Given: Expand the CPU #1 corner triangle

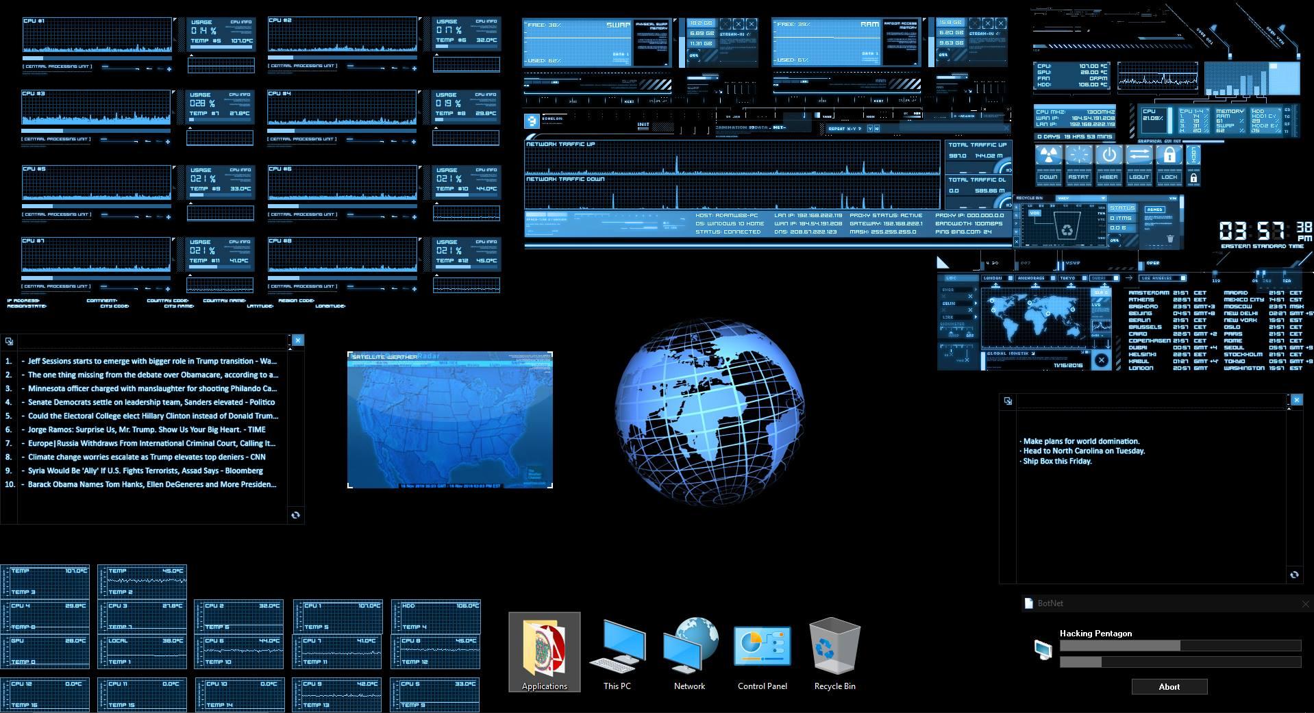Looking at the screenshot, I should click(175, 21).
